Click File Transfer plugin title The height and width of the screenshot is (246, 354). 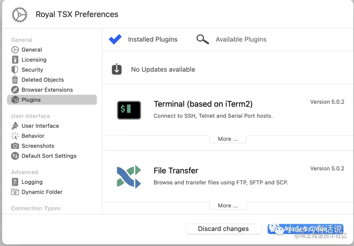point(176,171)
